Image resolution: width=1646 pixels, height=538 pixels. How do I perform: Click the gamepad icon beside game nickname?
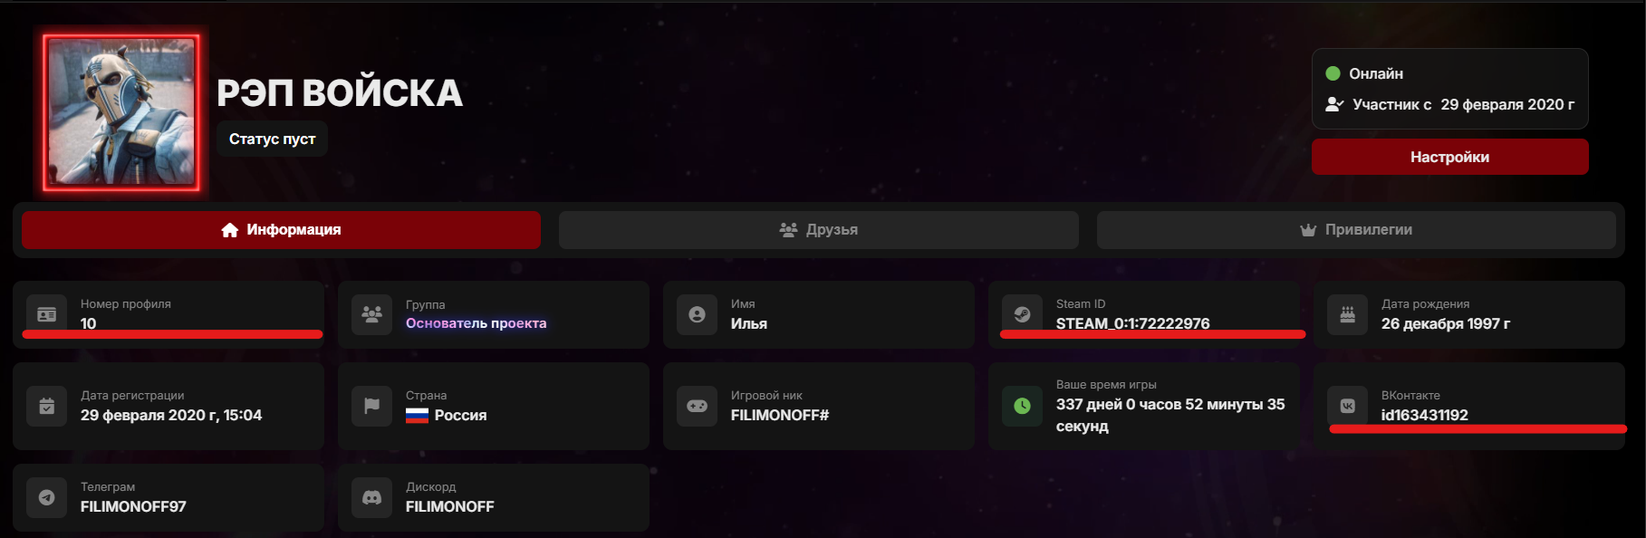tap(697, 406)
